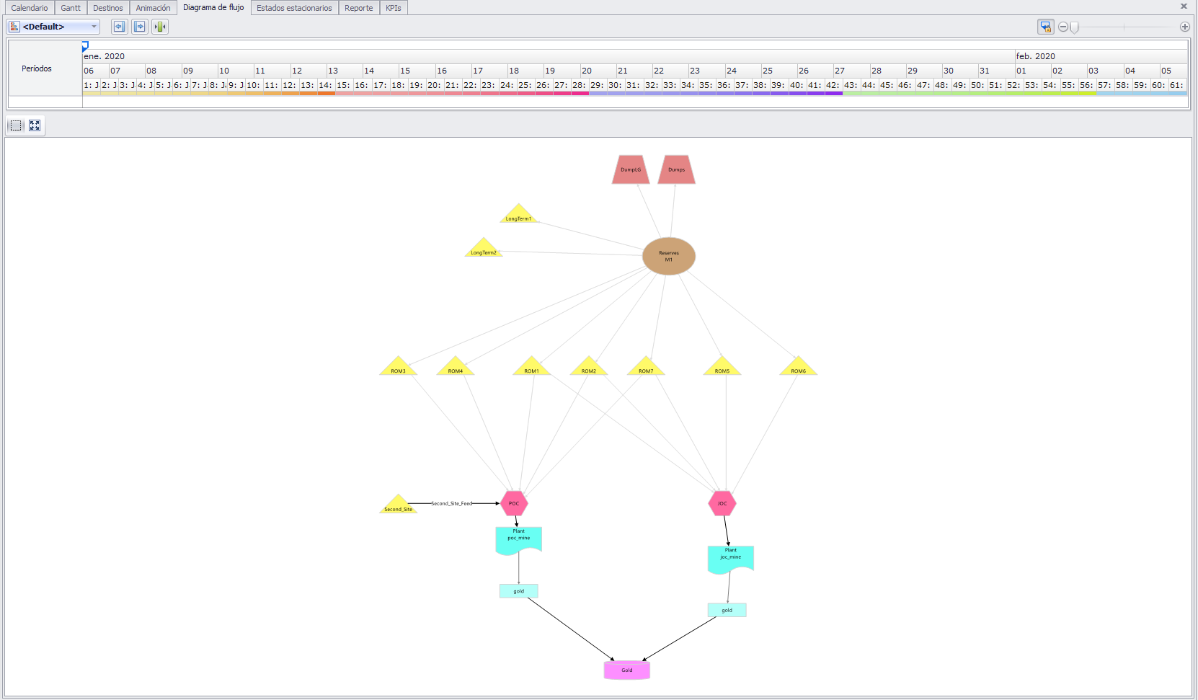The width and height of the screenshot is (1198, 700).
Task: Select the Reserves M1 ellipse node
Action: coord(668,256)
